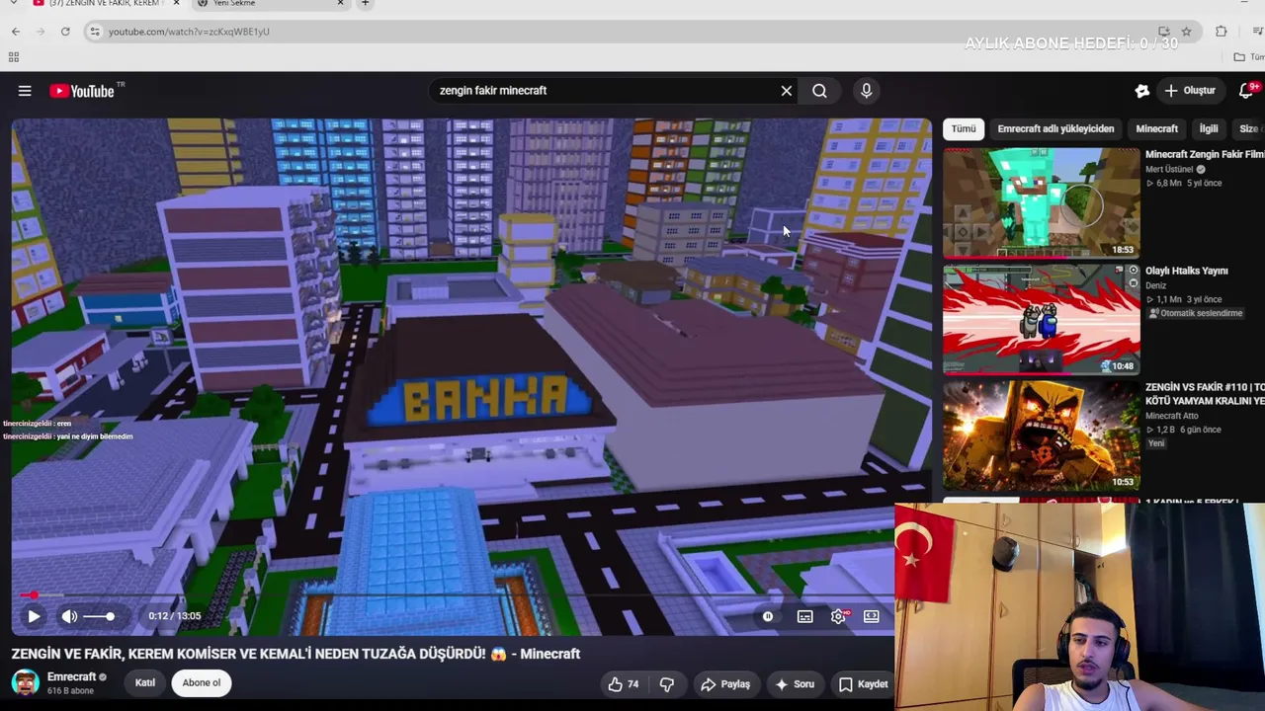Close the ZENGİN VE FAKİR YouTube tab
Image resolution: width=1265 pixels, height=711 pixels.
(176, 4)
